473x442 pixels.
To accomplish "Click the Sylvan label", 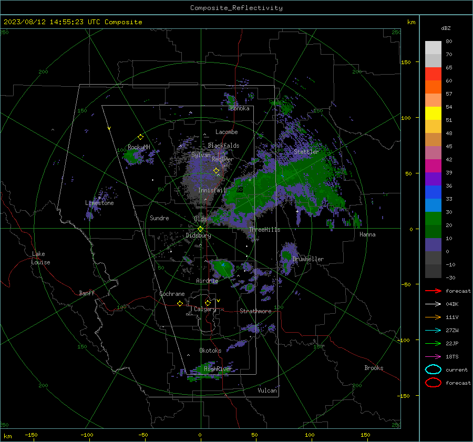I will [x=201, y=155].
